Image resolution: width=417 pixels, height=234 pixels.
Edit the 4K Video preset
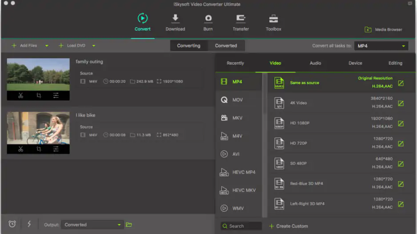tap(401, 103)
